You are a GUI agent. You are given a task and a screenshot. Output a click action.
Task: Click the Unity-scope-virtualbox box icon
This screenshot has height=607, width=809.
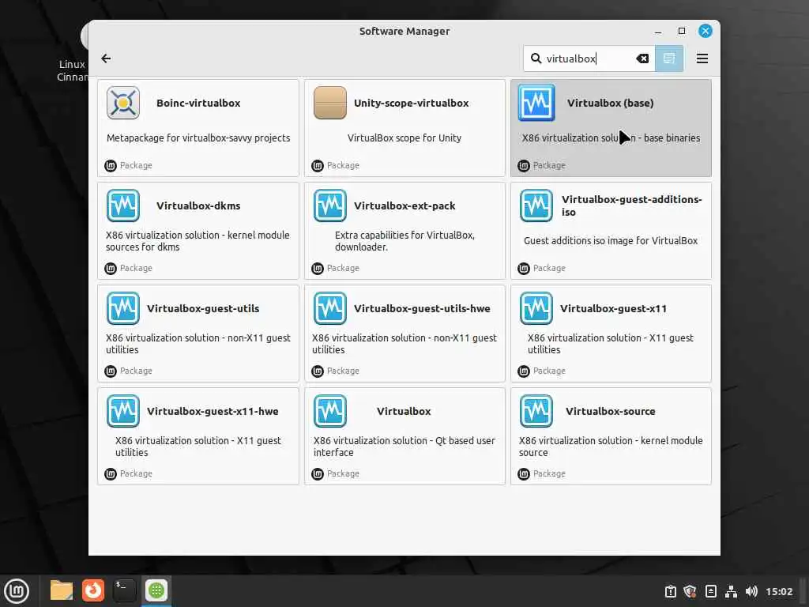point(329,103)
